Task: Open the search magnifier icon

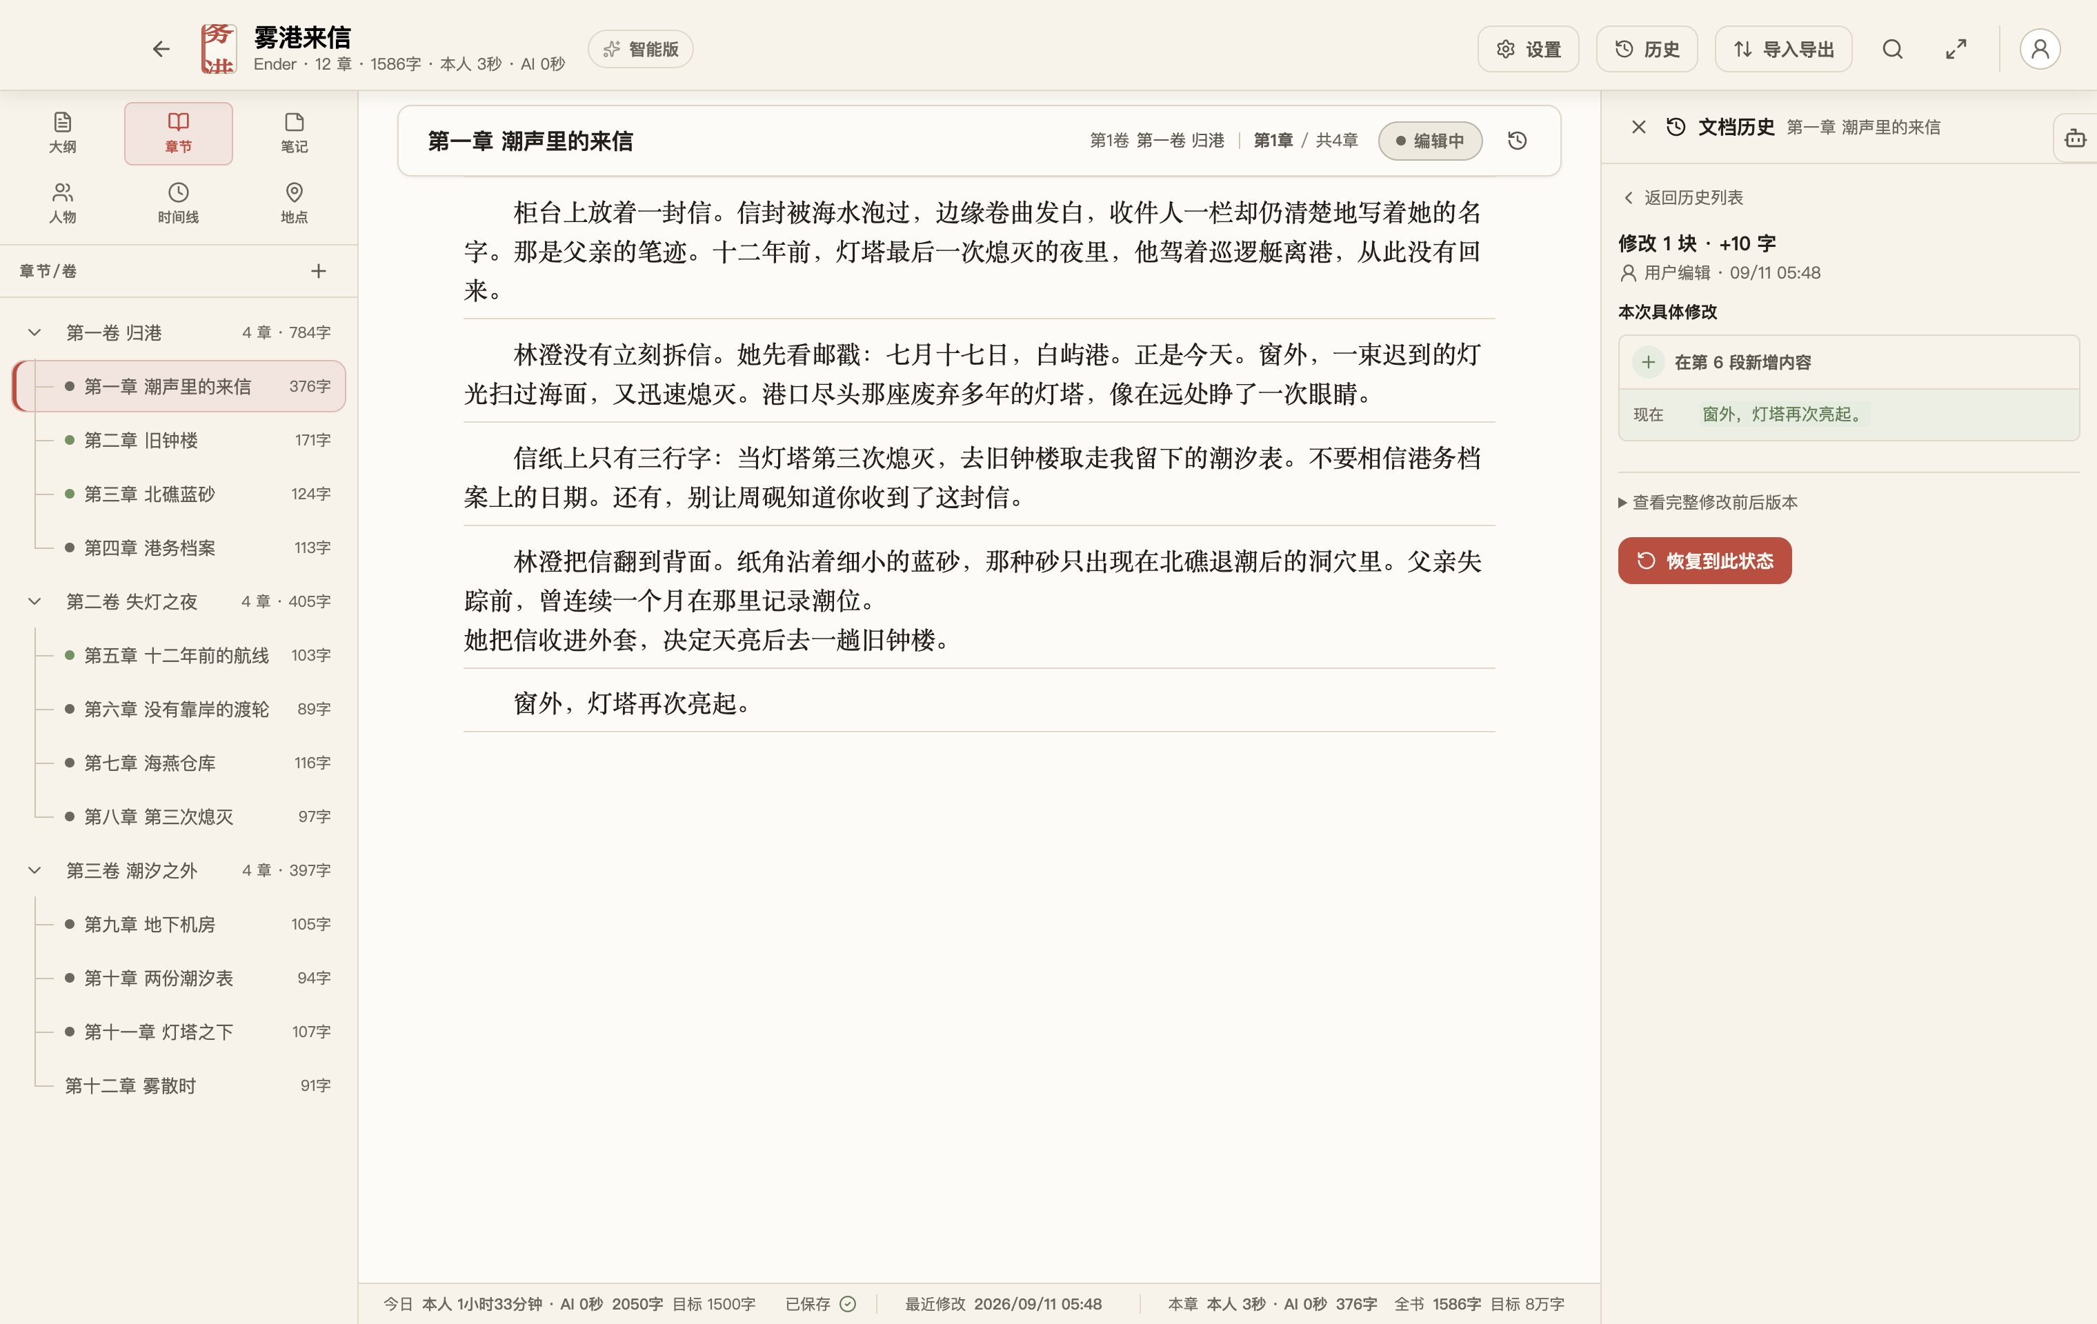Action: pyautogui.click(x=1891, y=49)
